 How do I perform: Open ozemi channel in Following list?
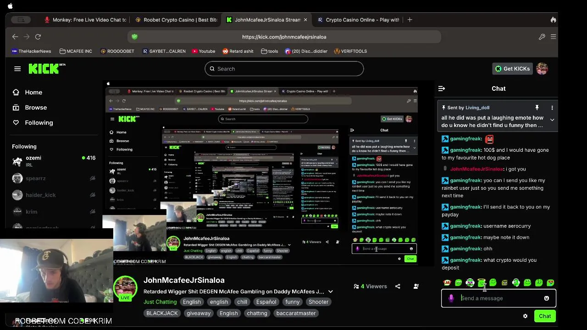pyautogui.click(x=54, y=161)
